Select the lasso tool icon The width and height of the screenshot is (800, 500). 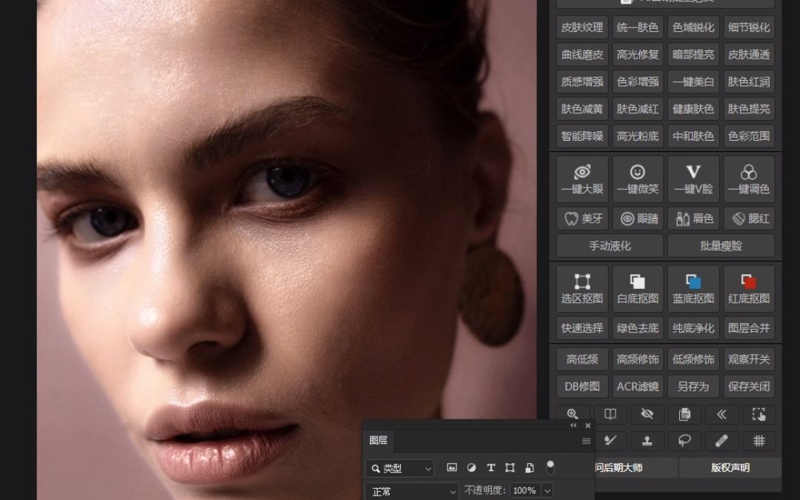[684, 440]
